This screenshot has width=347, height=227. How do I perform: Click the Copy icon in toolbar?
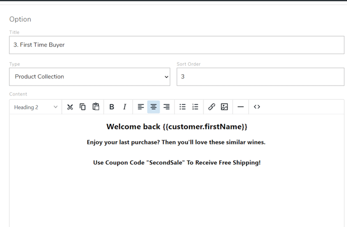(82, 107)
